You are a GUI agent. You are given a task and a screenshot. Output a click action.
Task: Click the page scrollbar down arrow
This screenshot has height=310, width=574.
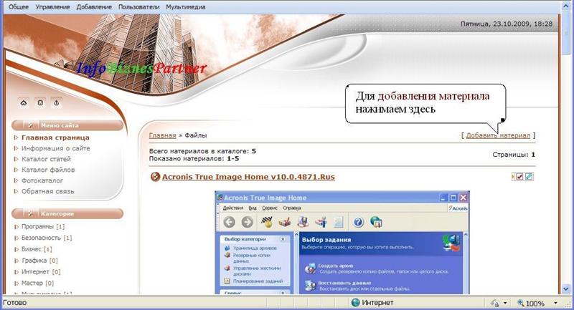pos(566,289)
